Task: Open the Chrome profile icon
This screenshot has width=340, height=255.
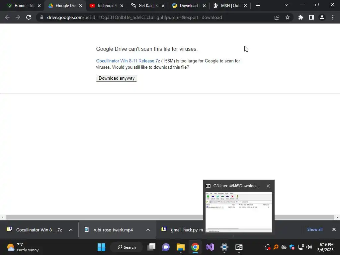Action: point(322,17)
